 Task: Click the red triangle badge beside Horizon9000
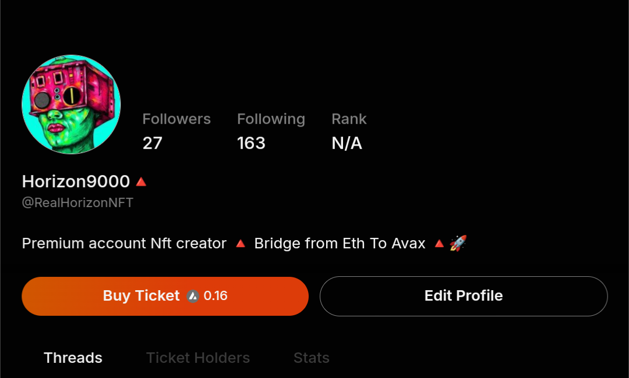pos(141,182)
